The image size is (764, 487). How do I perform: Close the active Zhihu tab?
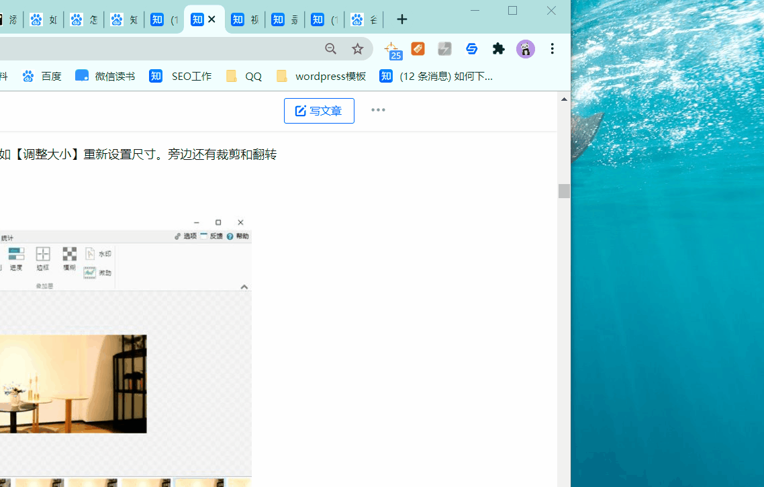click(x=211, y=19)
